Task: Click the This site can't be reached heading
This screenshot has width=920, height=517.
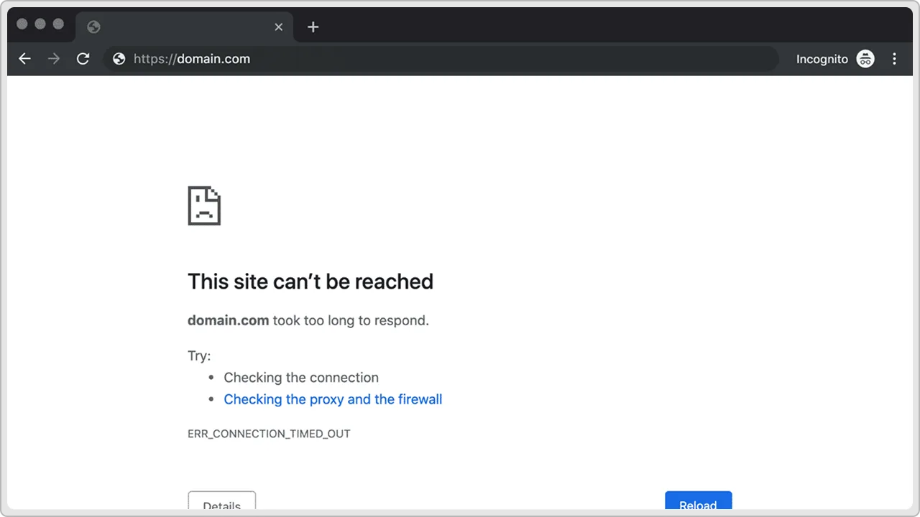Action: 310,281
